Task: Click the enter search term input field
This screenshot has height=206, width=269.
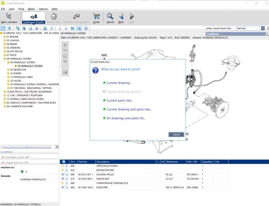Action: 220,28
